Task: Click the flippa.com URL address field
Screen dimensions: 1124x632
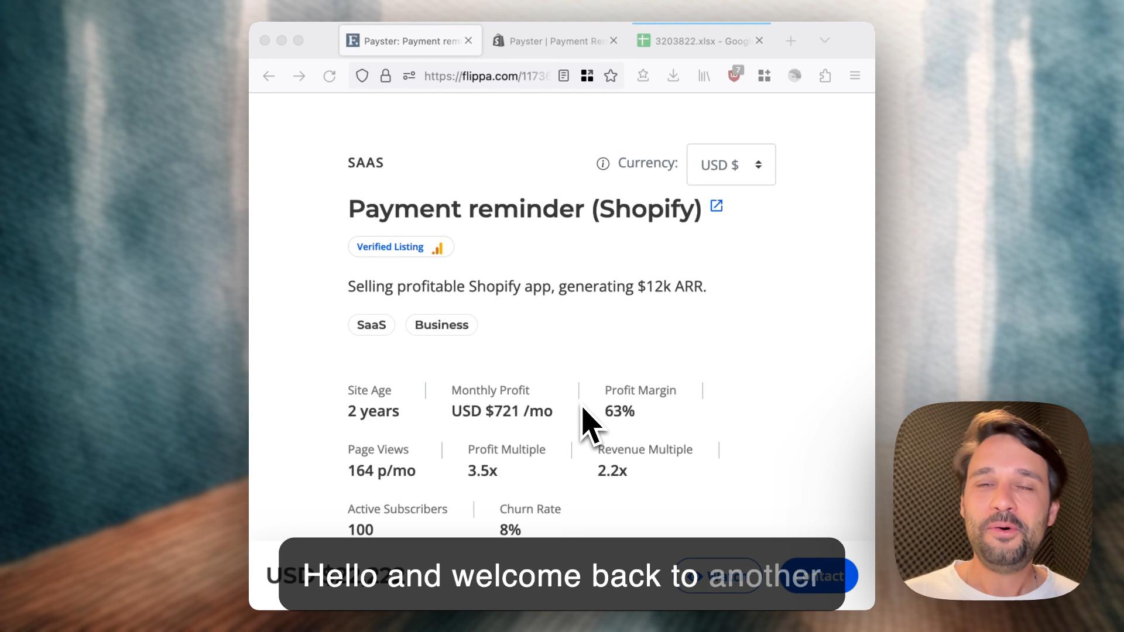Action: (487, 76)
